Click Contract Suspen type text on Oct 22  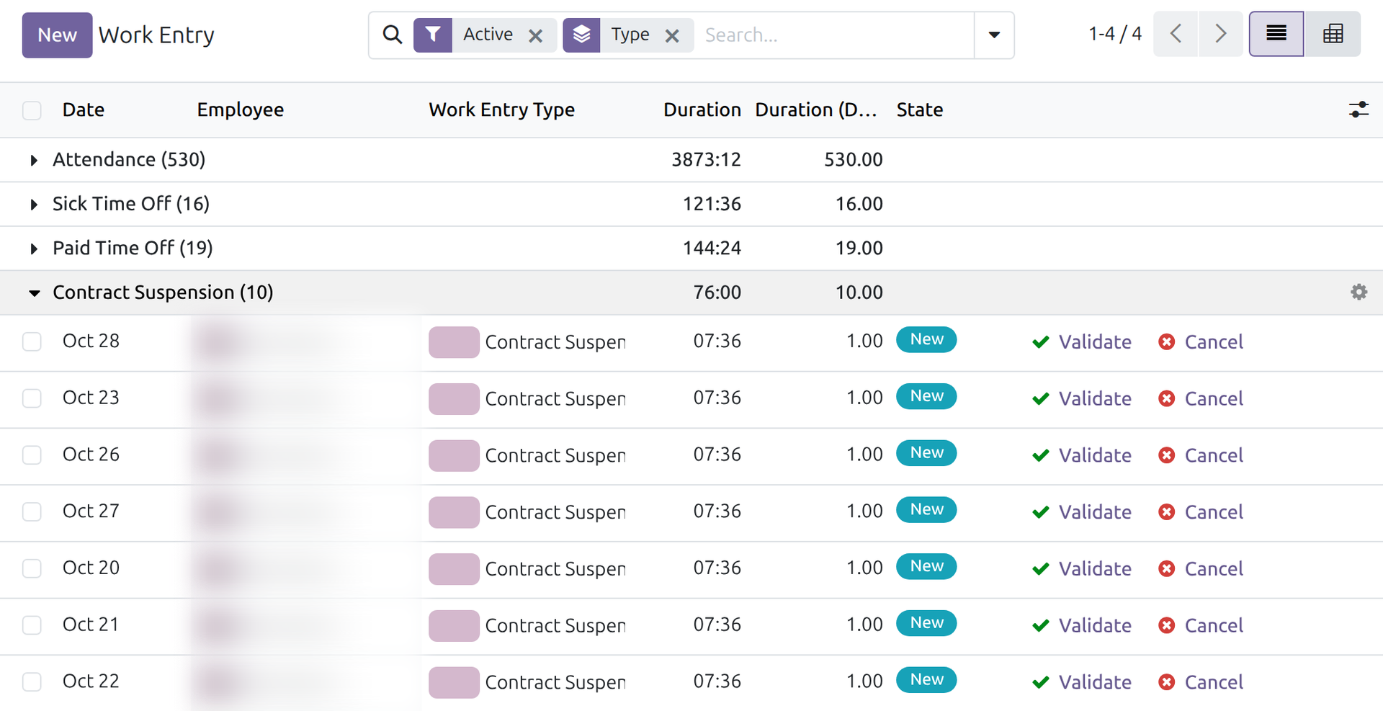pos(555,682)
